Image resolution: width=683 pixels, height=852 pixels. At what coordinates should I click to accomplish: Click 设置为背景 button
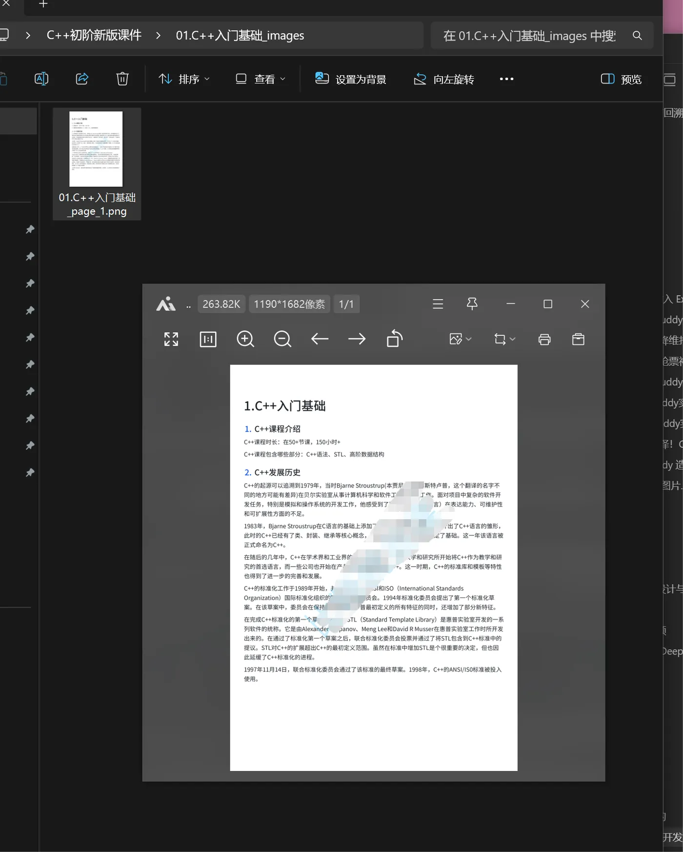coord(351,79)
